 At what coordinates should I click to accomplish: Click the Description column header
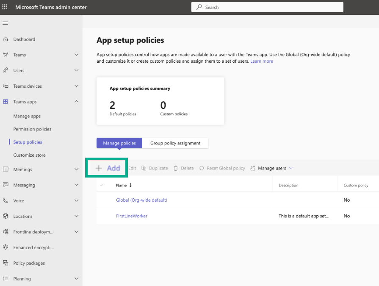click(x=288, y=185)
